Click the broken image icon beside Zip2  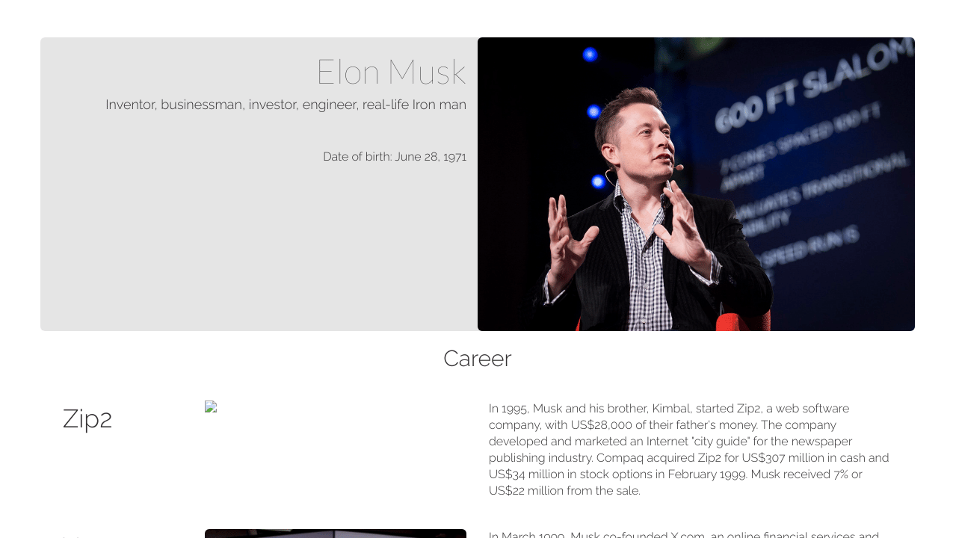[211, 406]
